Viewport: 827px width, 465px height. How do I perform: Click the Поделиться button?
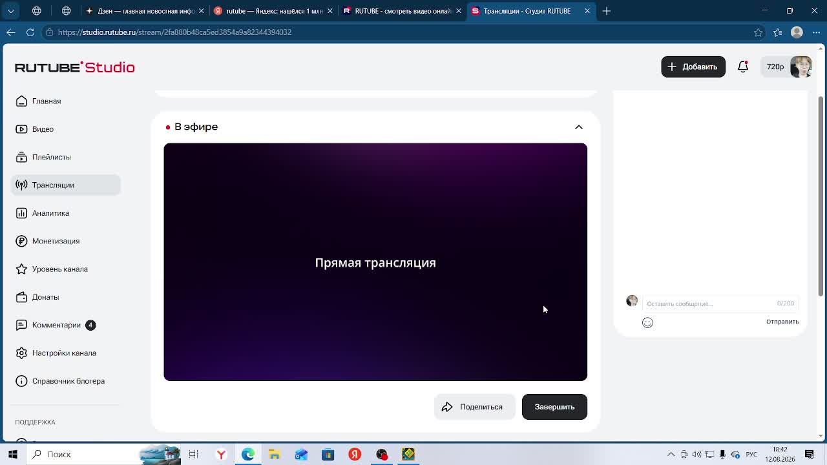point(474,407)
